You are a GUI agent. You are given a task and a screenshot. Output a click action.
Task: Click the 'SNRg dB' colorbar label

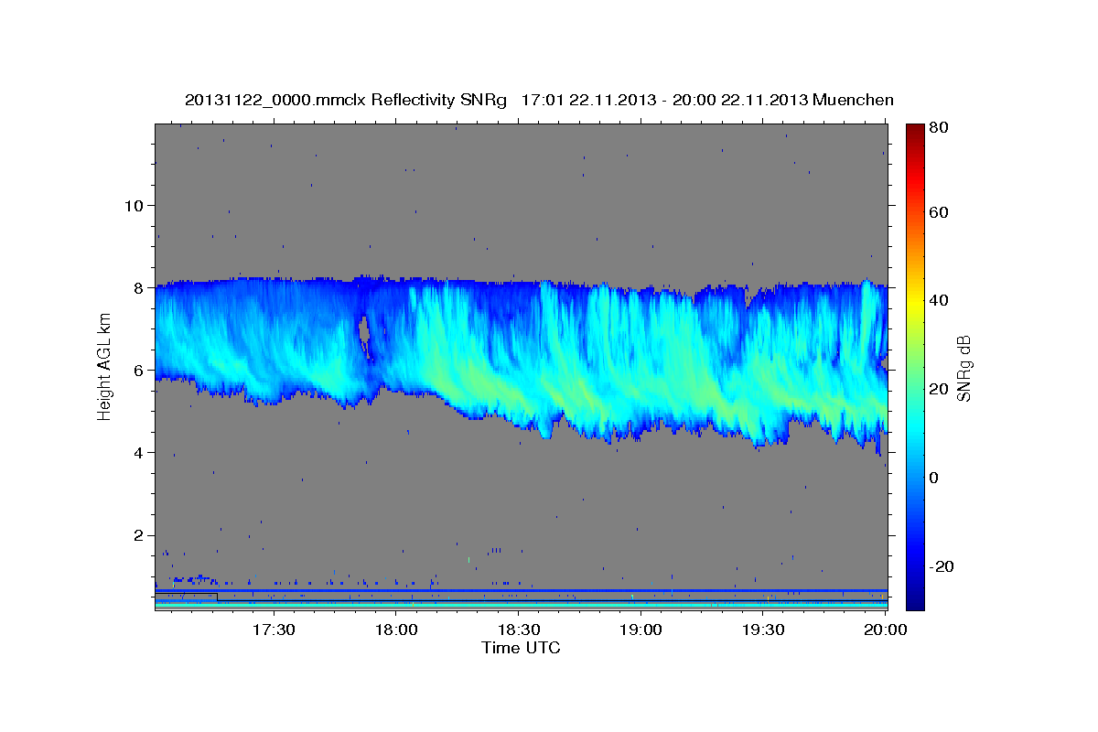click(x=963, y=368)
